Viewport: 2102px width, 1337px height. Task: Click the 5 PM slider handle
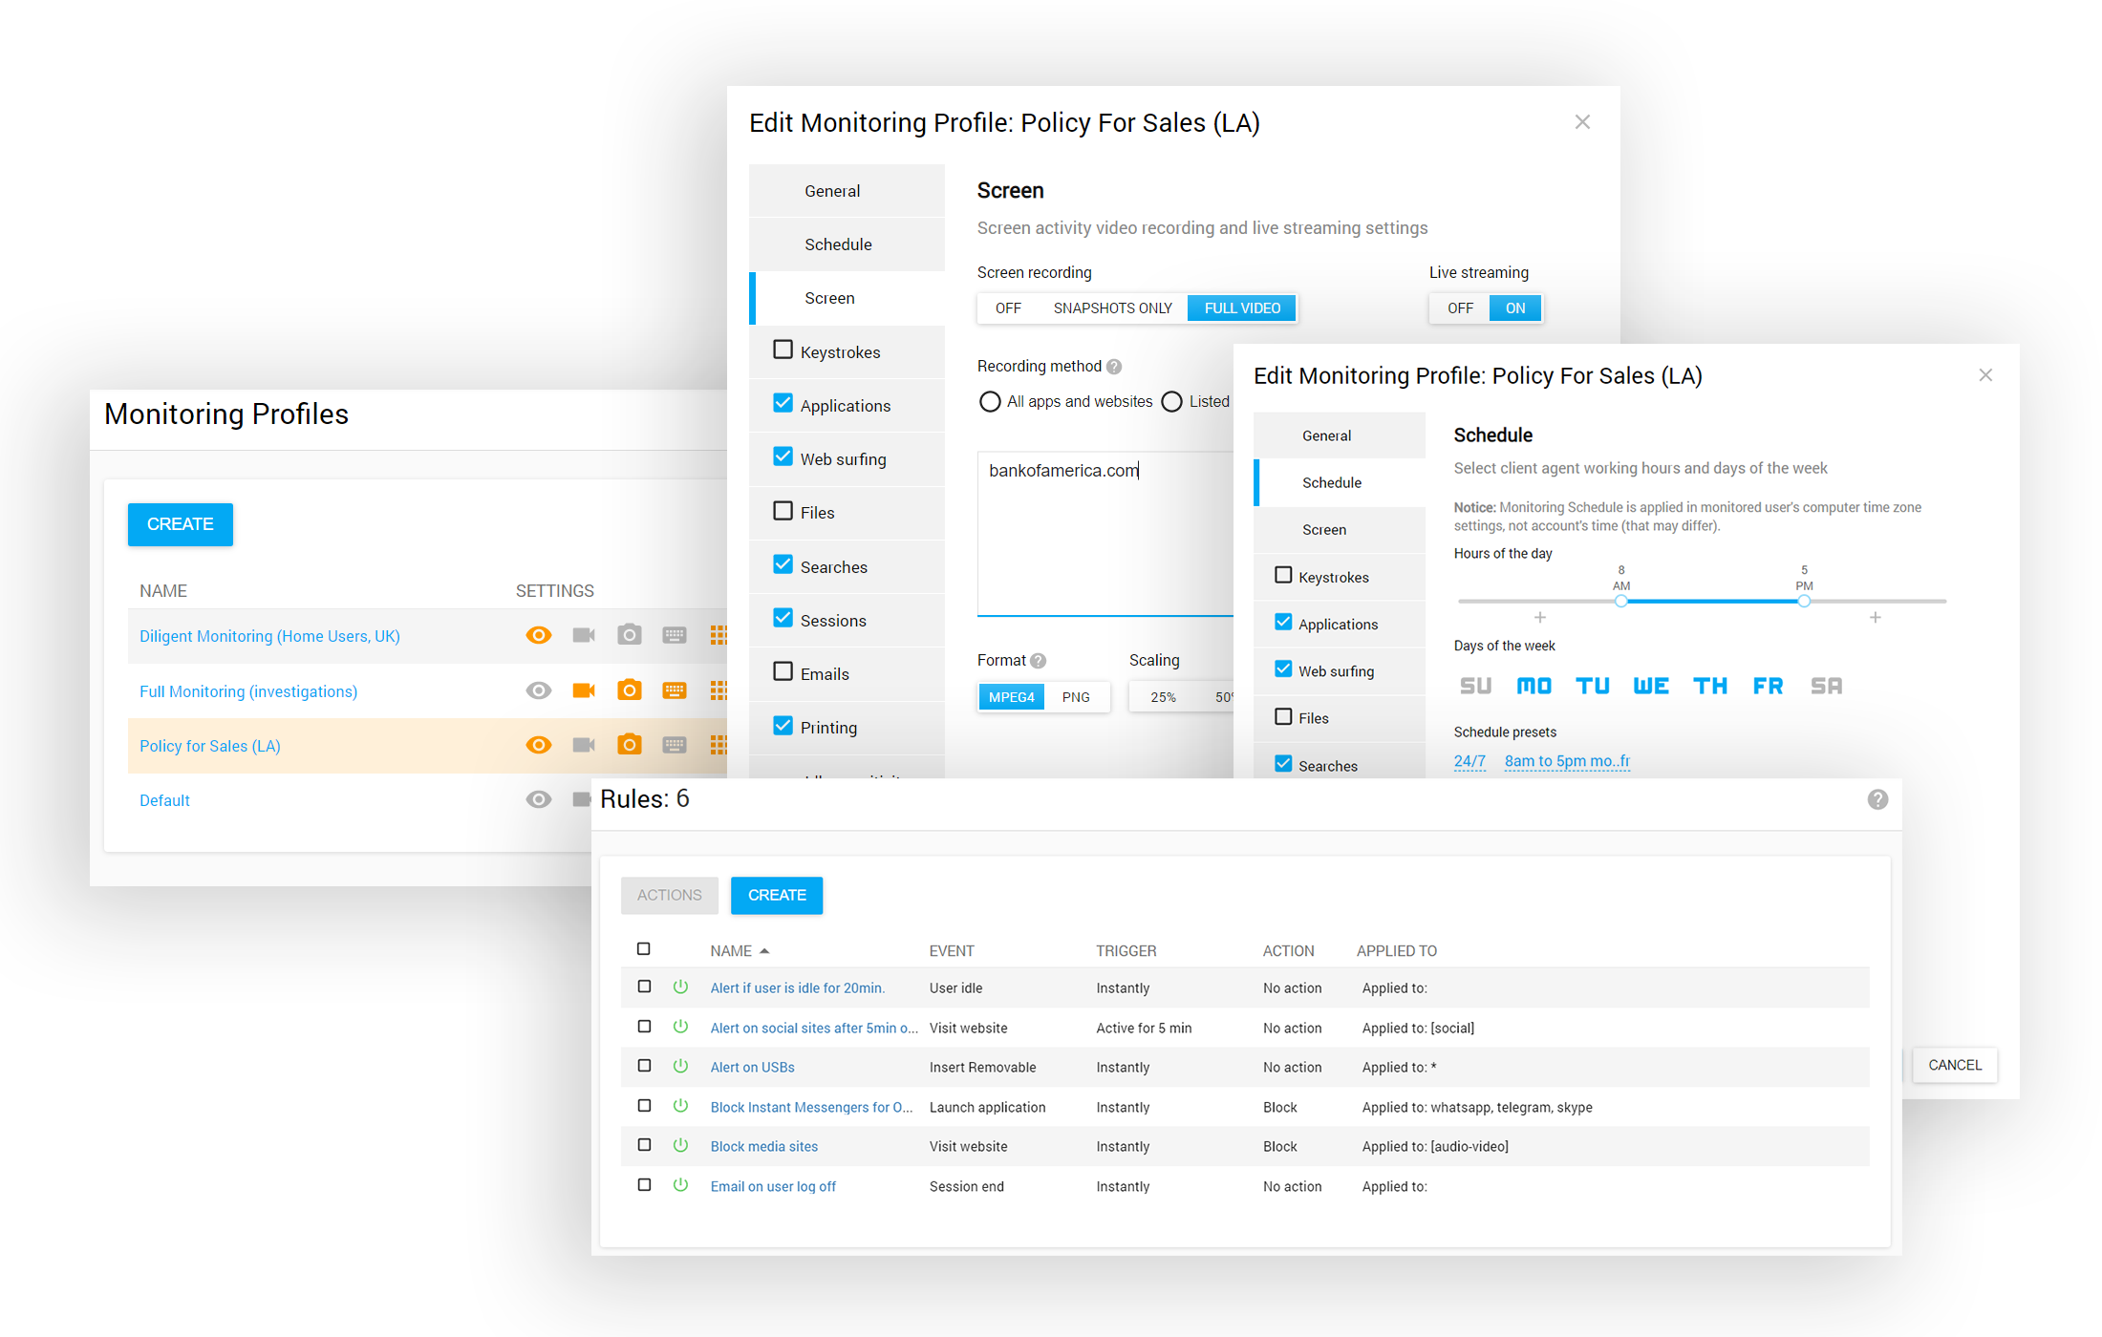coord(1804,602)
